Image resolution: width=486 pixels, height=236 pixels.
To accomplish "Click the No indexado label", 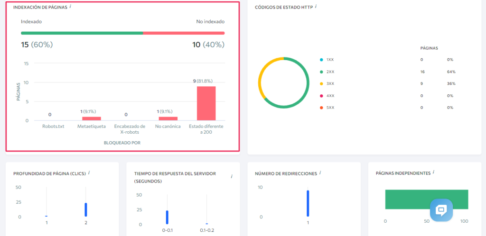I will [210, 22].
